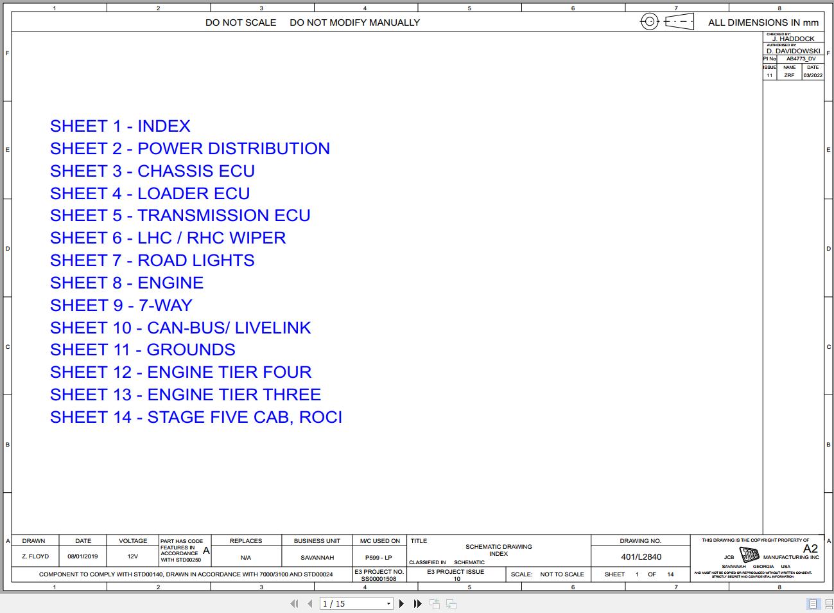Open SHEET 1 - INDEX

120,126
